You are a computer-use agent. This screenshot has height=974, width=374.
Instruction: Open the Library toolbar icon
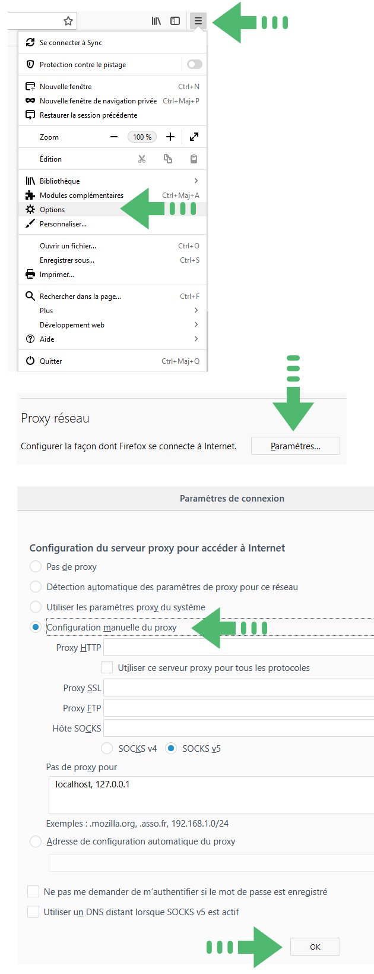pyautogui.click(x=156, y=21)
